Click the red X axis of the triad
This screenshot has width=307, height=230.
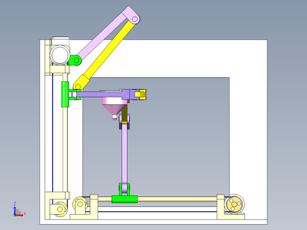[19, 215]
